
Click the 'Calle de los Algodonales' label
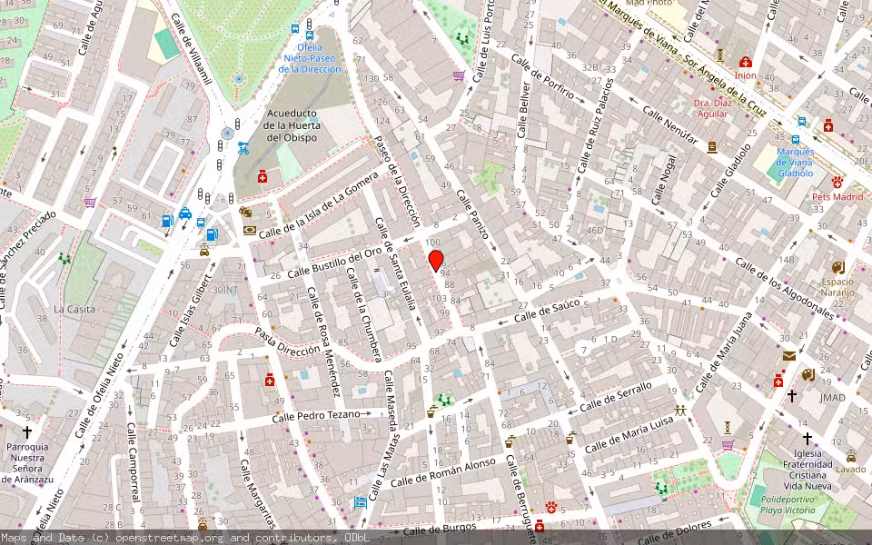(785, 289)
